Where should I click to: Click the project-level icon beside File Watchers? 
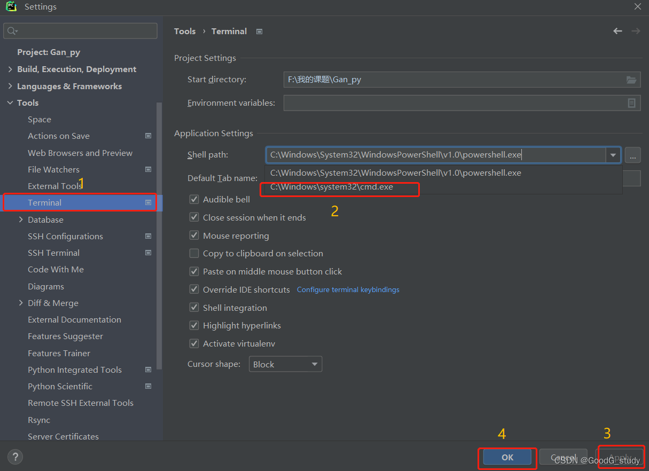click(148, 169)
